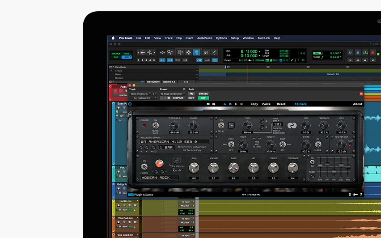Toggle the Shred ON switch
Viewport: 381px width, 238px height.
pos(318,144)
